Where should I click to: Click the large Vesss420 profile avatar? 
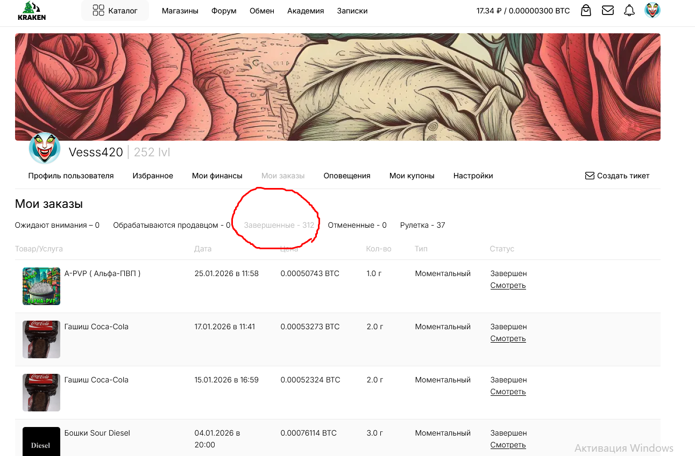44,148
